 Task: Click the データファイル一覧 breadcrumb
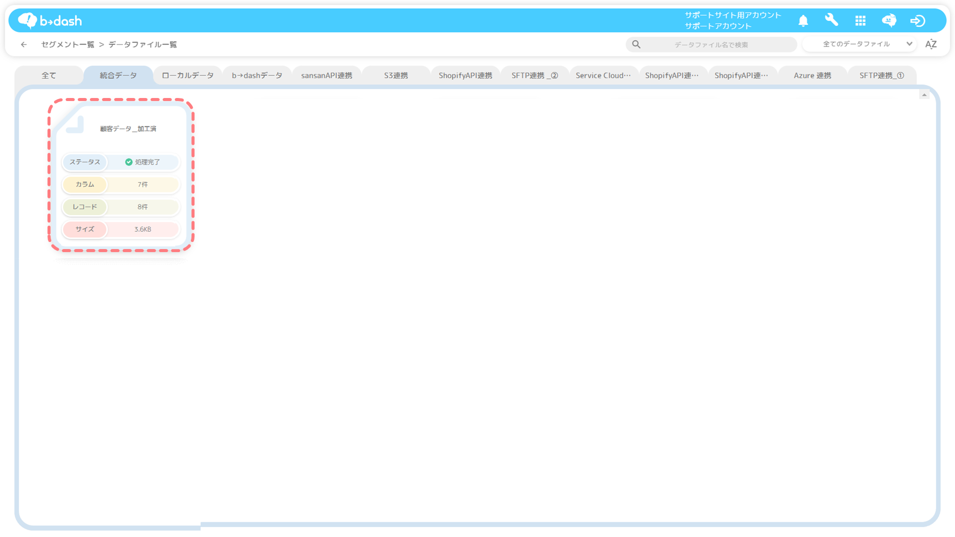[x=142, y=44]
